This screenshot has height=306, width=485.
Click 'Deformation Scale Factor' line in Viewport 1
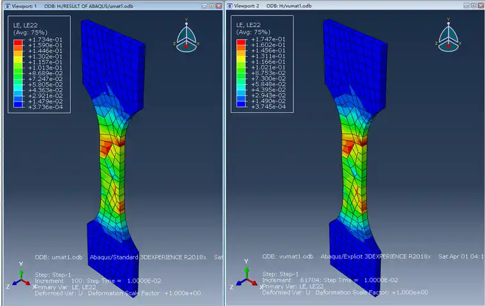tap(117, 293)
